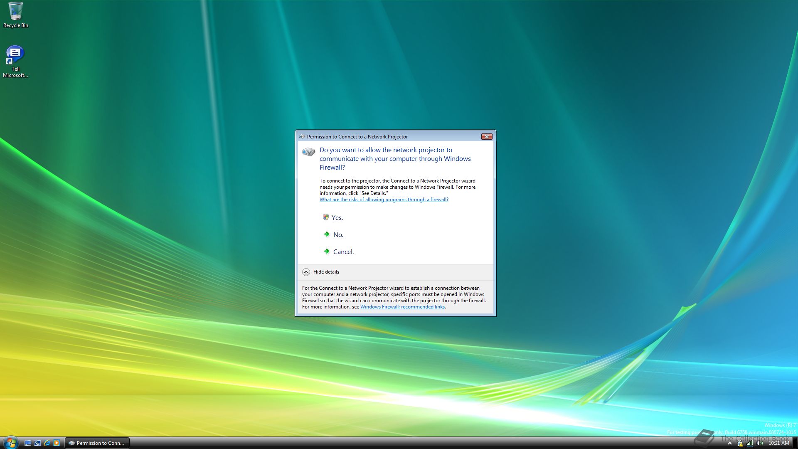Click the volume speaker tray icon
This screenshot has height=449, width=798.
[x=760, y=443]
